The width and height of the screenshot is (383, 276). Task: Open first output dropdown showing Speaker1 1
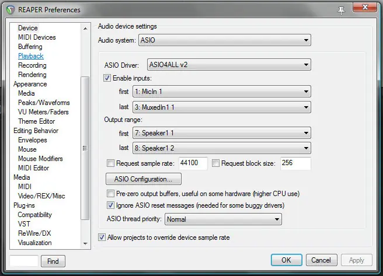(x=221, y=133)
